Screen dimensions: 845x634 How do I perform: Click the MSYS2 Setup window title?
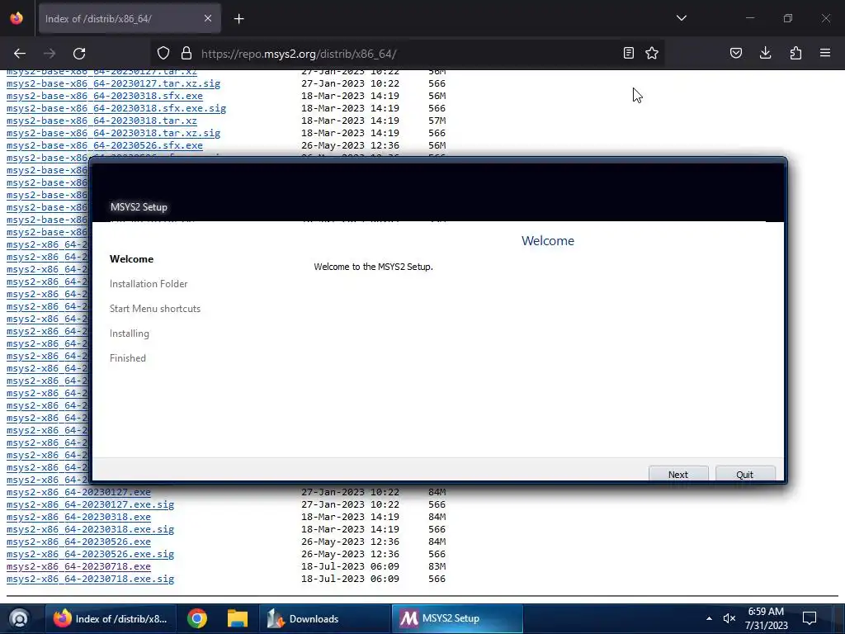coord(139,207)
